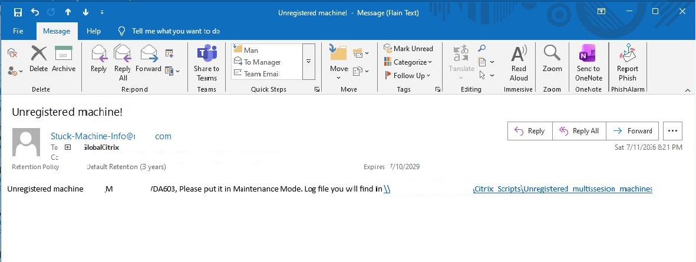Click the ribbon Reply All button
This screenshot has width=696, height=262.
(123, 62)
